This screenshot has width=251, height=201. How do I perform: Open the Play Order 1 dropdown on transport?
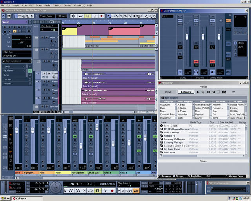(128, 183)
